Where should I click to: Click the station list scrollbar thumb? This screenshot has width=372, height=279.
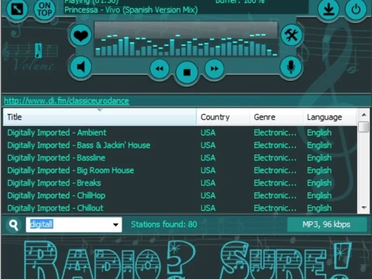364,126
